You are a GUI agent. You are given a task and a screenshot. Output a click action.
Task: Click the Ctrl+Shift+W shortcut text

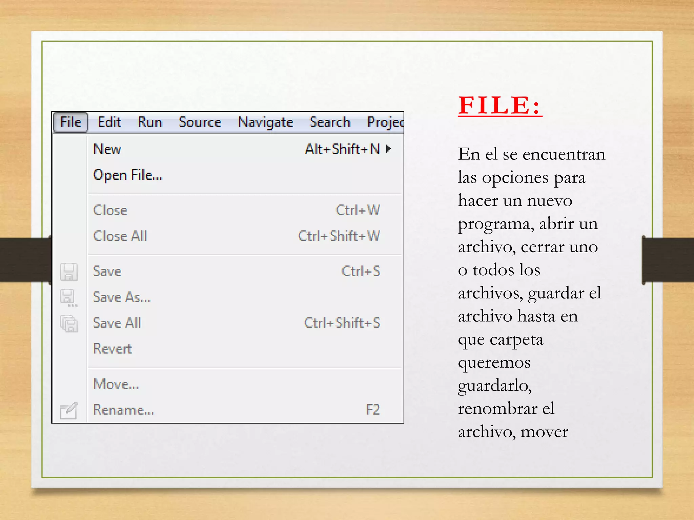point(339,236)
